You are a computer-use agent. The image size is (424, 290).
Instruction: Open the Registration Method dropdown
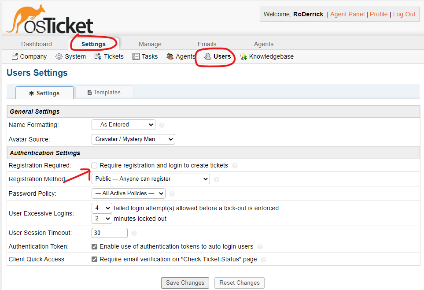(151, 178)
